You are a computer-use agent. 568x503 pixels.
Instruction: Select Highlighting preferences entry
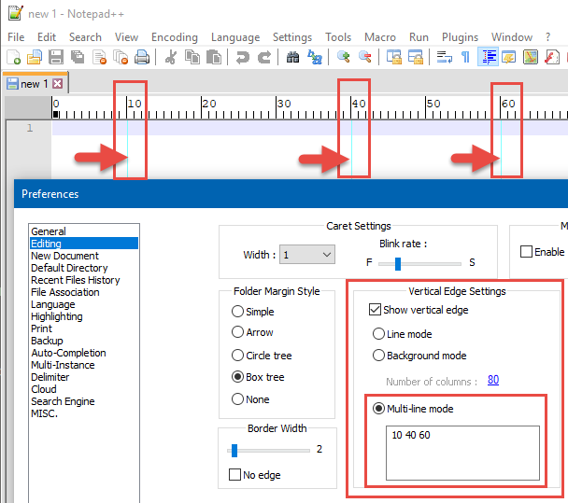pos(84,316)
